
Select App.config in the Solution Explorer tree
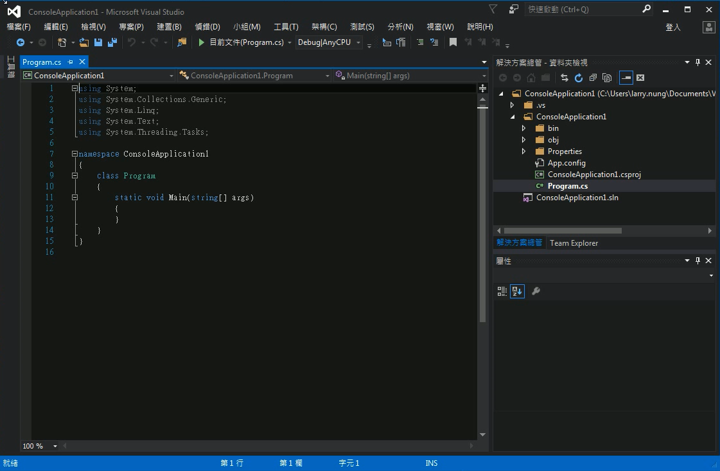pyautogui.click(x=566, y=163)
